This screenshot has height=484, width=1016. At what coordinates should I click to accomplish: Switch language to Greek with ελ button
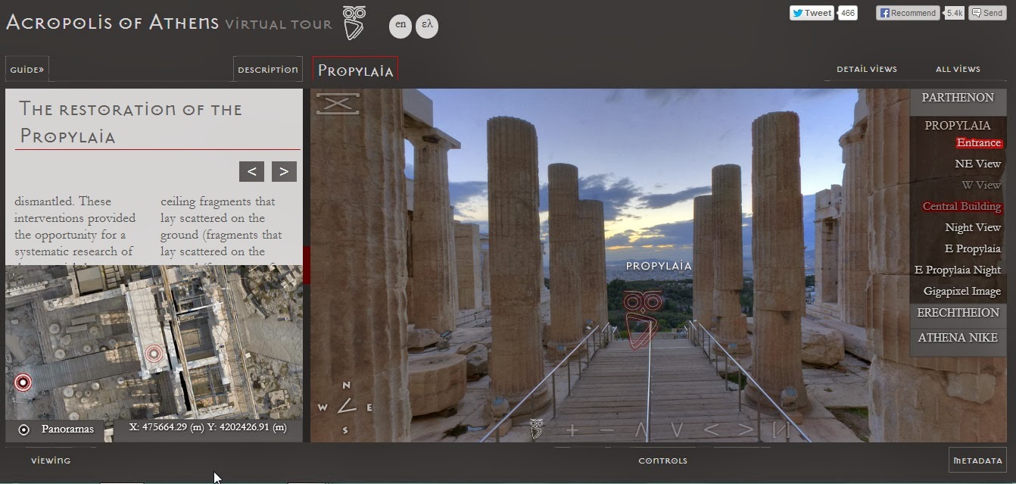(427, 25)
